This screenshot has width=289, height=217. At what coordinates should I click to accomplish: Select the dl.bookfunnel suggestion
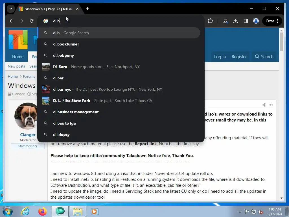tap(119, 44)
